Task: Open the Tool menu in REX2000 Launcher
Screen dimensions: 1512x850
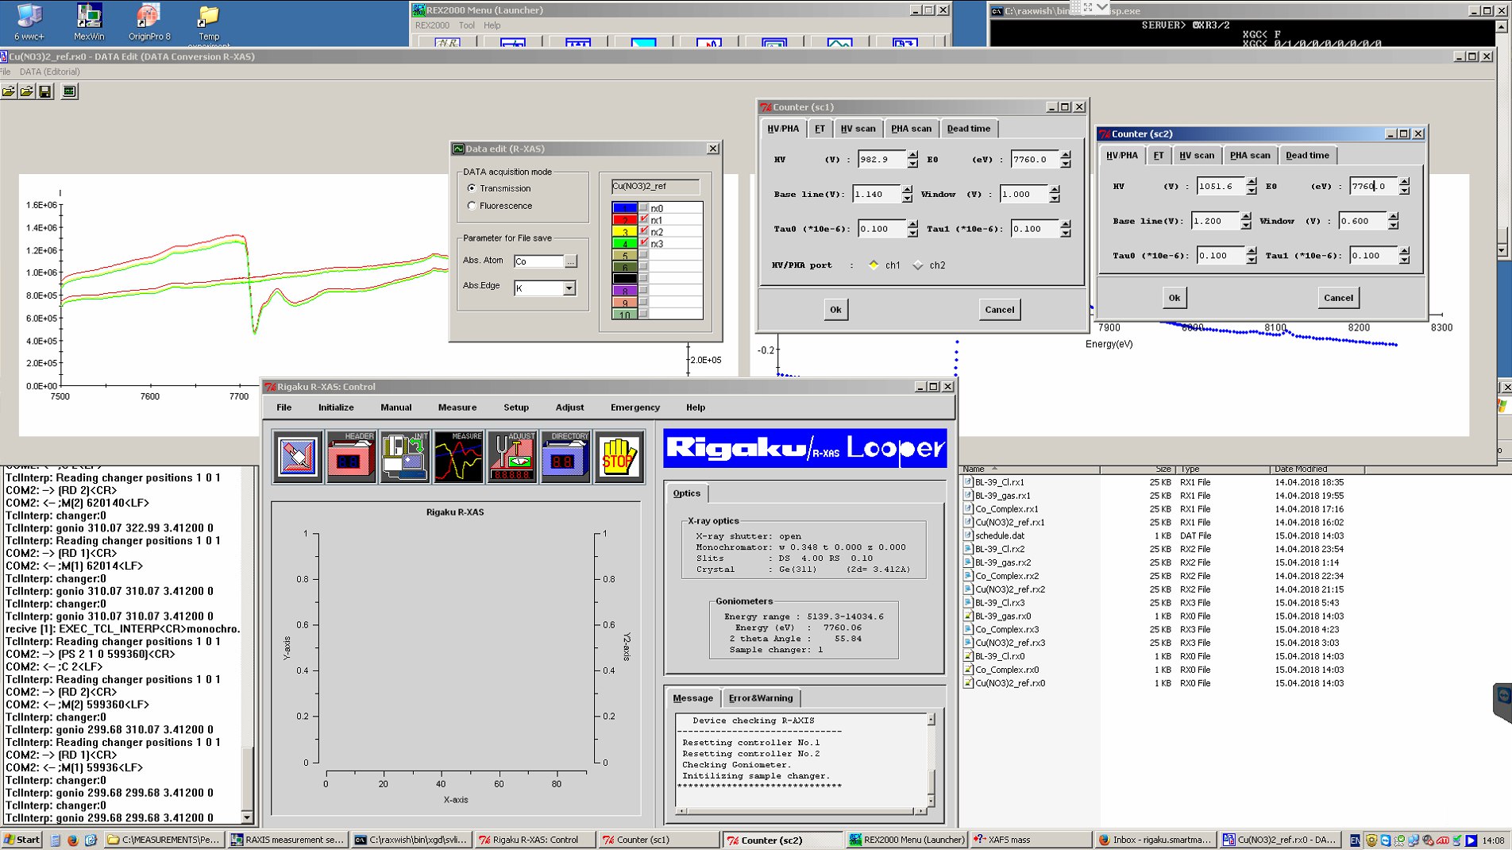Action: point(467,25)
